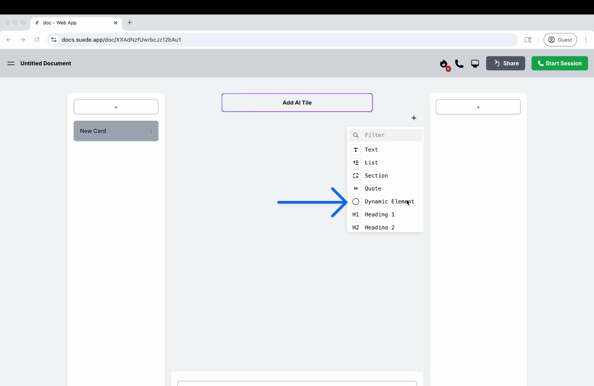Viewport: 594px width, 386px height.
Task: Click the Section dashed-square icon
Action: (x=356, y=176)
